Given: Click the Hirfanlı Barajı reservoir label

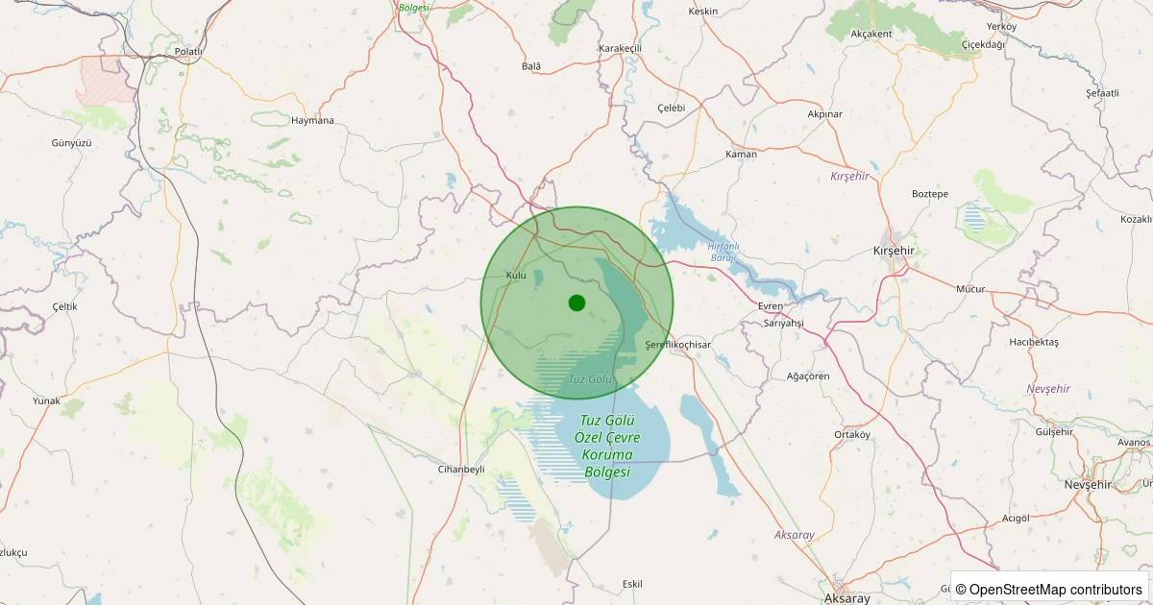Looking at the screenshot, I should pyautogui.click(x=722, y=252).
